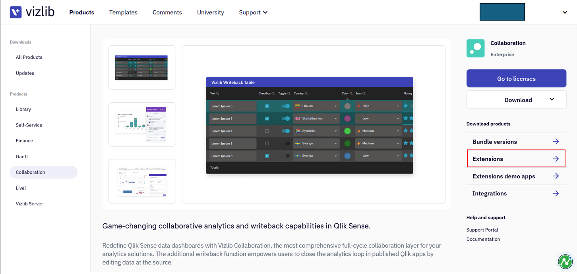Image resolution: width=577 pixels, height=274 pixels.
Task: Turn off the toggle in Lorem Ipsum 5 row
Action: click(286, 106)
